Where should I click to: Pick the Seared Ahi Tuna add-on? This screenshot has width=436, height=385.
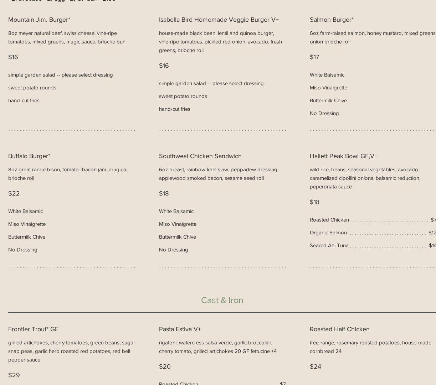pos(329,245)
